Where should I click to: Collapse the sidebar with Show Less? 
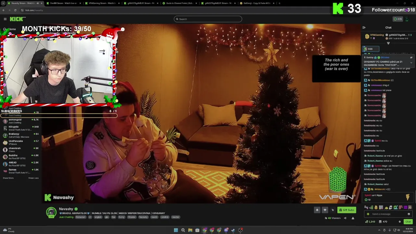coord(33,178)
